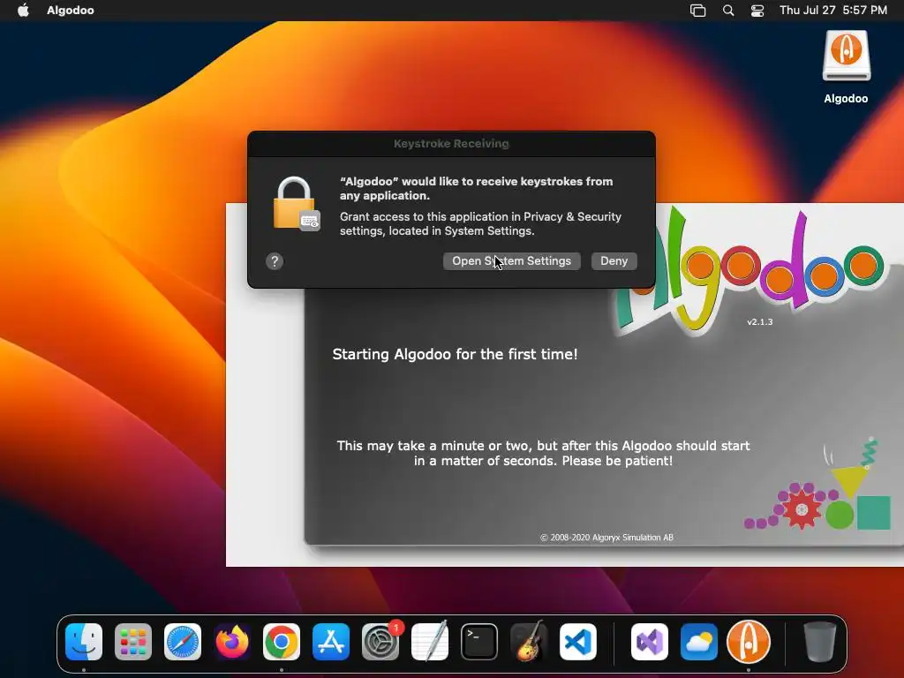Open Terminal from the Dock
904x678 pixels.
(x=479, y=642)
